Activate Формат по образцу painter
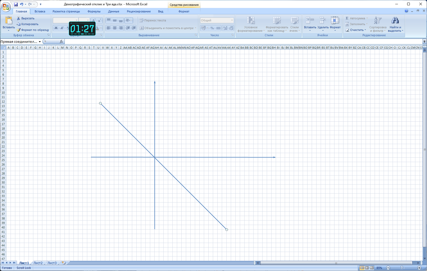 pyautogui.click(x=33, y=30)
